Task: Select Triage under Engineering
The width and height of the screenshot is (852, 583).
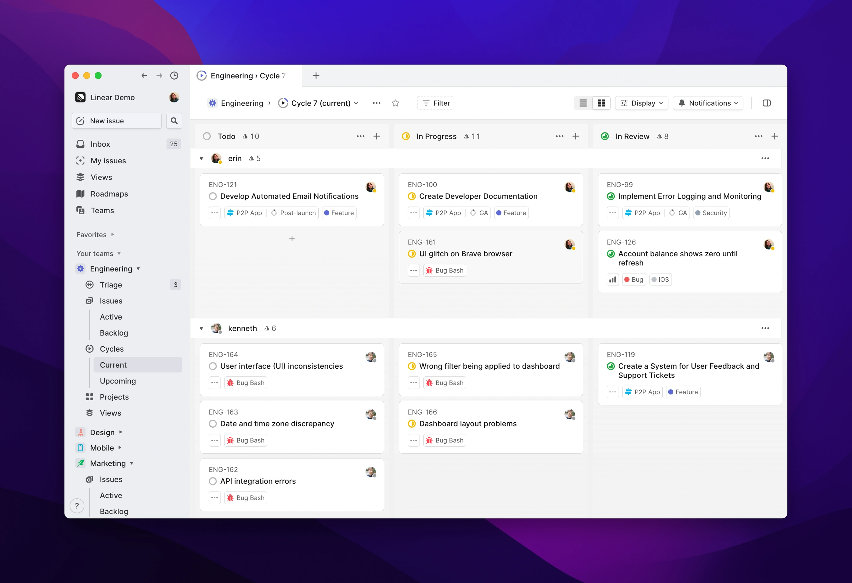Action: coord(133,285)
